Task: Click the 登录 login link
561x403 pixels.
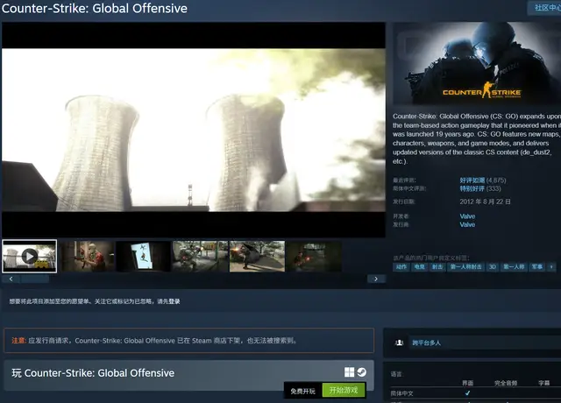Action: 174,301
